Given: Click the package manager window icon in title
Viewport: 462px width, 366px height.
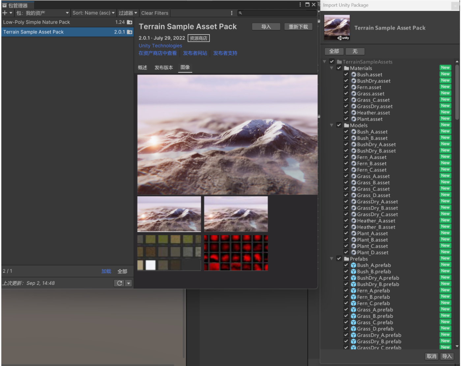Looking at the screenshot, I should click(x=5, y=5).
